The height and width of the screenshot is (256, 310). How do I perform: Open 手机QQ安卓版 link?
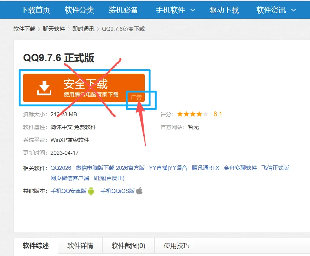[x=69, y=191]
